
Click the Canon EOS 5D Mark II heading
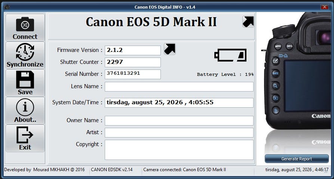tap(151, 22)
